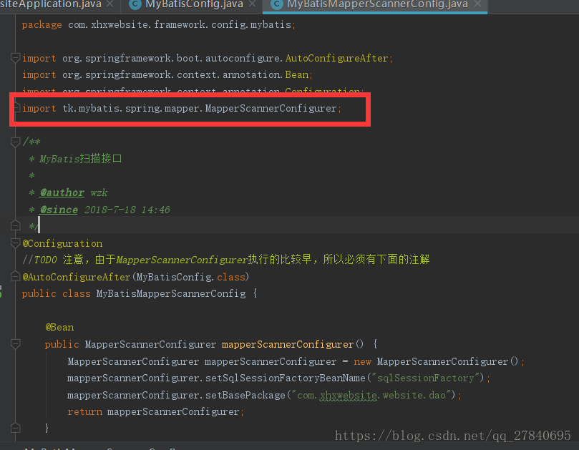Collapse the import statements block
The image size is (579, 450).
16,57
